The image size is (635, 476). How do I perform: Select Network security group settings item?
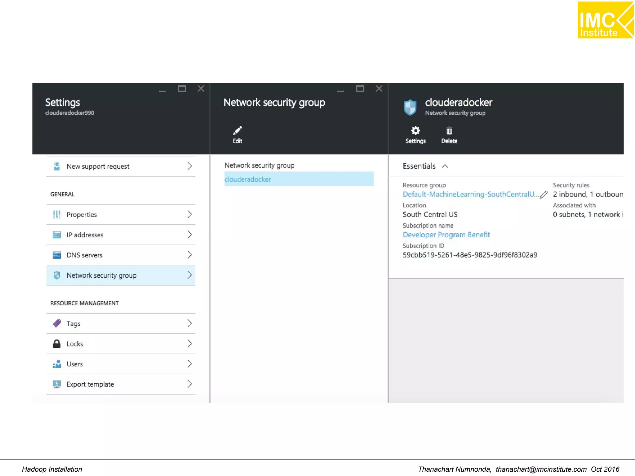121,275
